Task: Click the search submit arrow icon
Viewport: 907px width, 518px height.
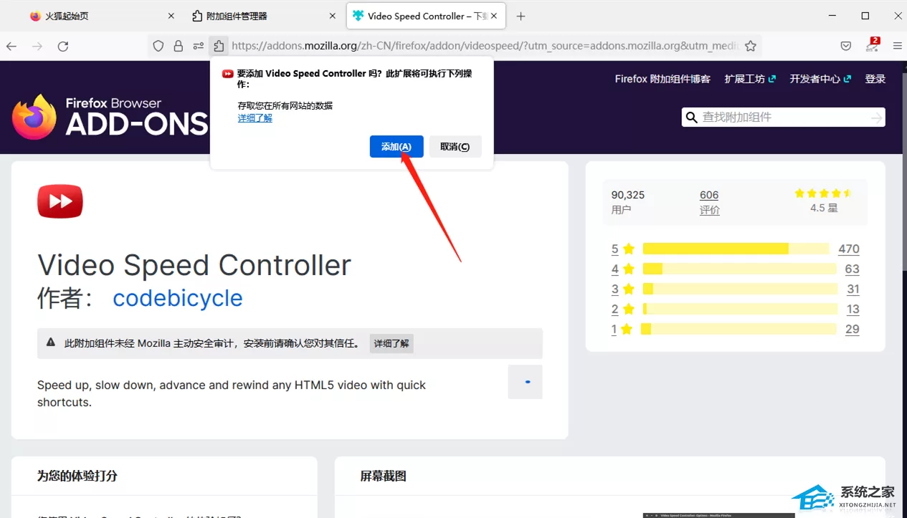Action: point(876,117)
